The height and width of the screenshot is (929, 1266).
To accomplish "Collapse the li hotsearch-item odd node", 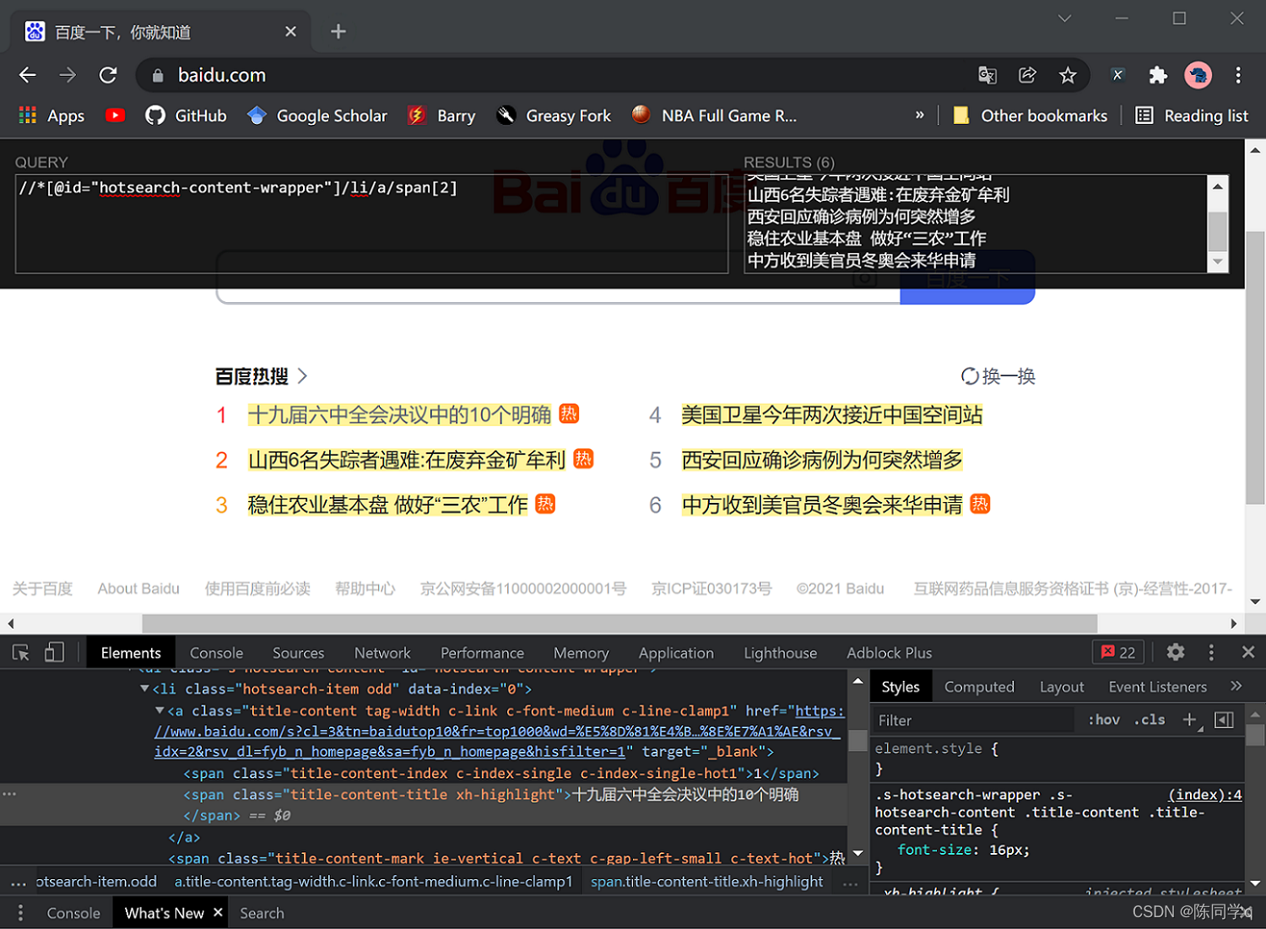I will [144, 689].
